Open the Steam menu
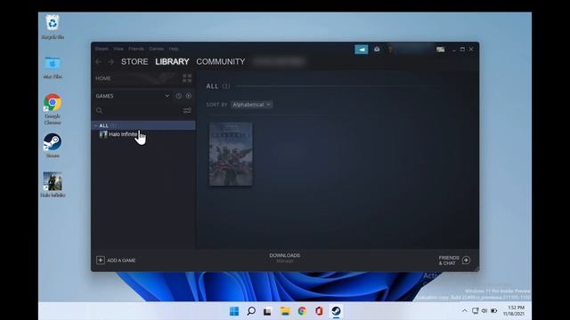Viewport: 570px width, 320px height. pos(102,49)
